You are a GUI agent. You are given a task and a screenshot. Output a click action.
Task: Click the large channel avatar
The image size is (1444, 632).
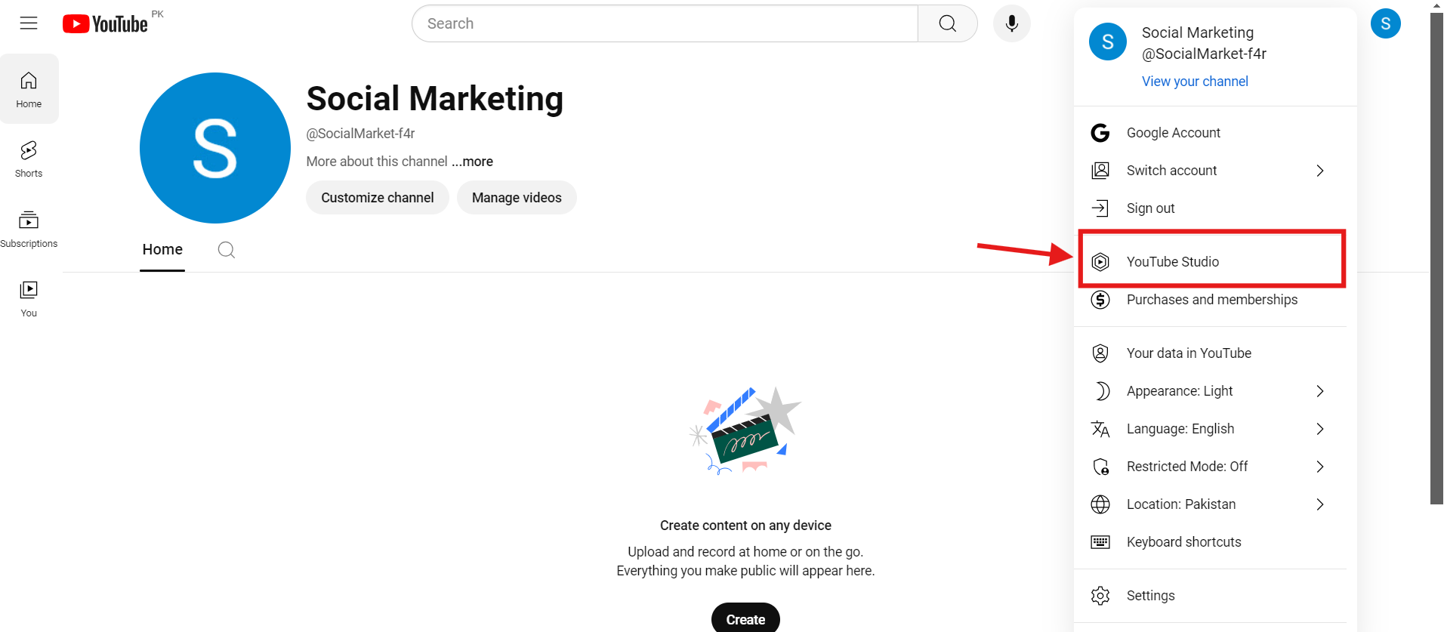click(215, 148)
